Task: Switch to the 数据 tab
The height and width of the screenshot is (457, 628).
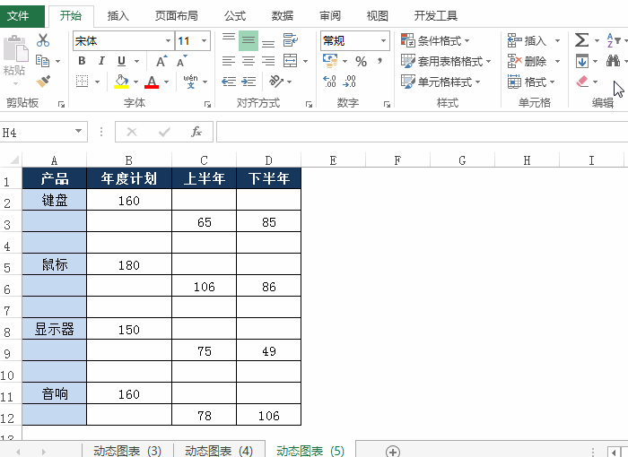Action: (283, 16)
